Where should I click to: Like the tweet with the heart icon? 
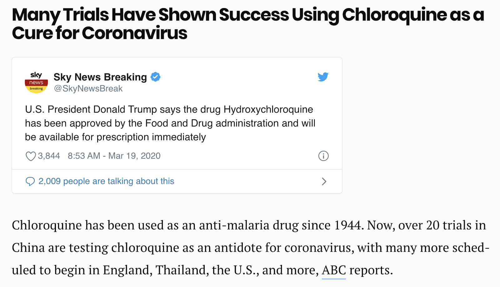point(31,156)
